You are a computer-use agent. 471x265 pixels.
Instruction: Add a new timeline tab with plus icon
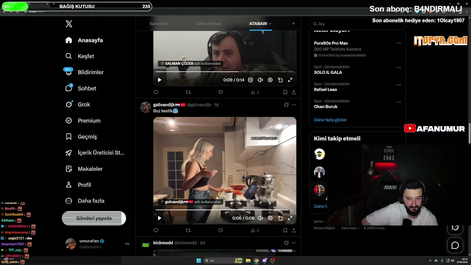pos(293,24)
